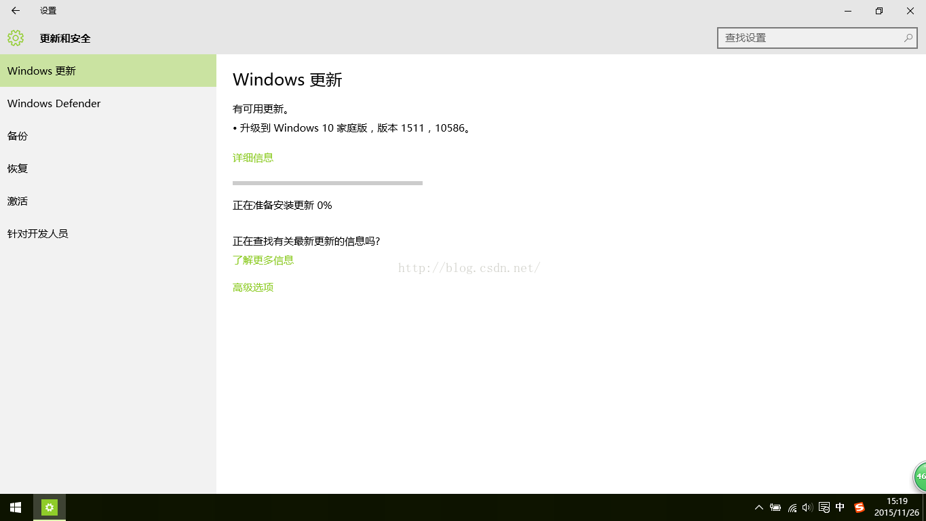
Task: Open the clock showing 15:19
Action: click(x=897, y=507)
